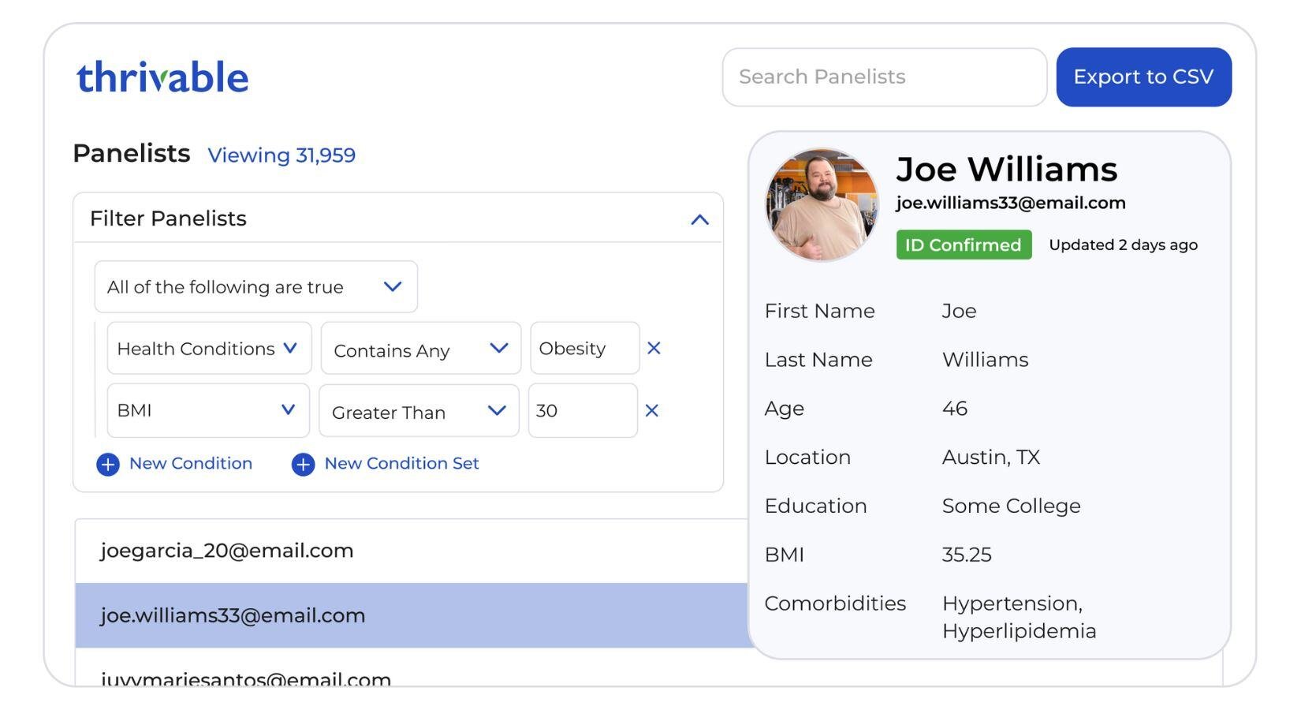This screenshot has width=1301, height=710.
Task: Open the BMI field dropdown
Action: tap(207, 410)
